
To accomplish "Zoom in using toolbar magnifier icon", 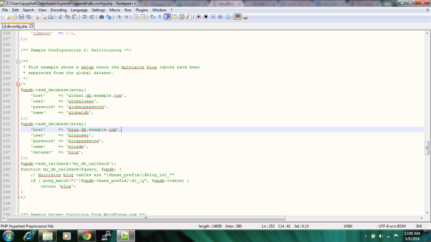I will 118,17.
